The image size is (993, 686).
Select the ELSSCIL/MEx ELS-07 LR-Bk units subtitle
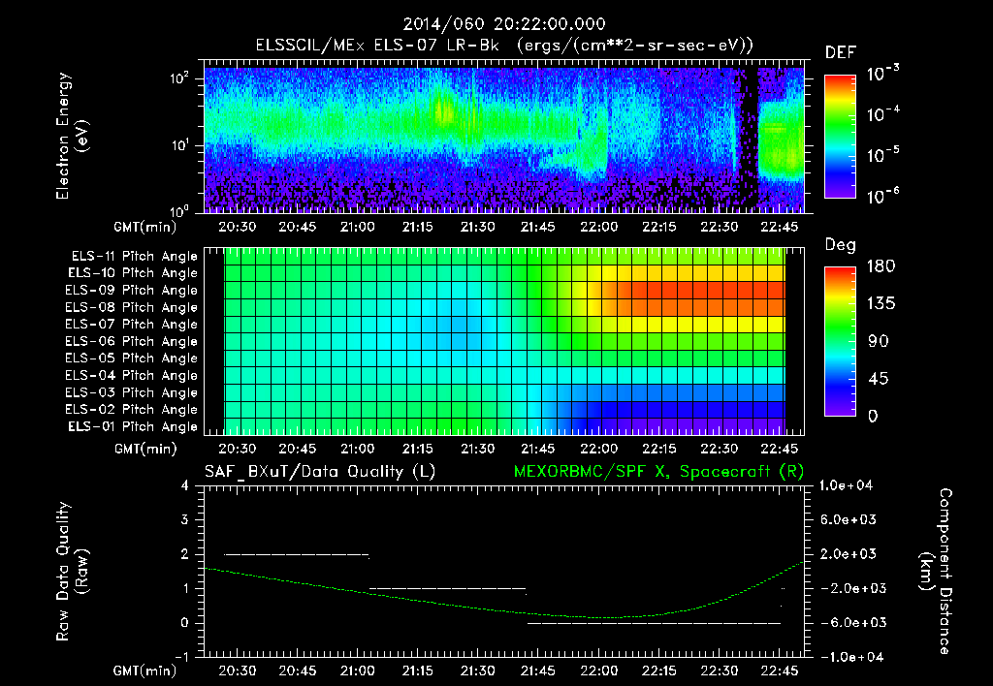pyautogui.click(x=504, y=46)
